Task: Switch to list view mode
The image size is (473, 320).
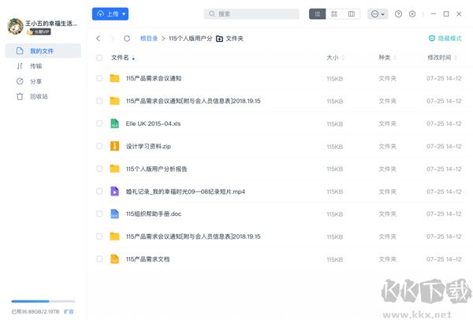Action: [318, 14]
